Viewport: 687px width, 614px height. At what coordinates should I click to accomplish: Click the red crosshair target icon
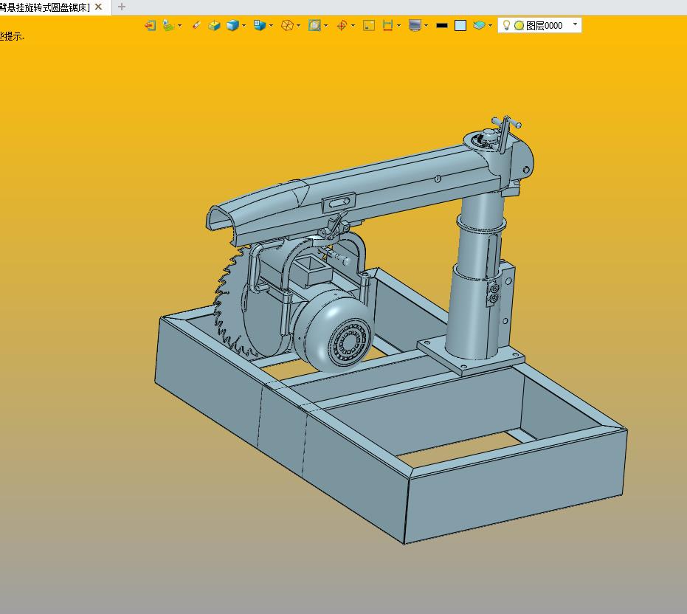click(x=342, y=25)
